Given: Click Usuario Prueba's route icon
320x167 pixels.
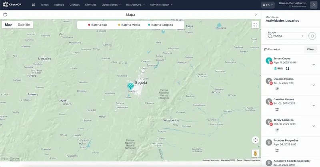Looking at the screenshot, I should tap(277, 89).
